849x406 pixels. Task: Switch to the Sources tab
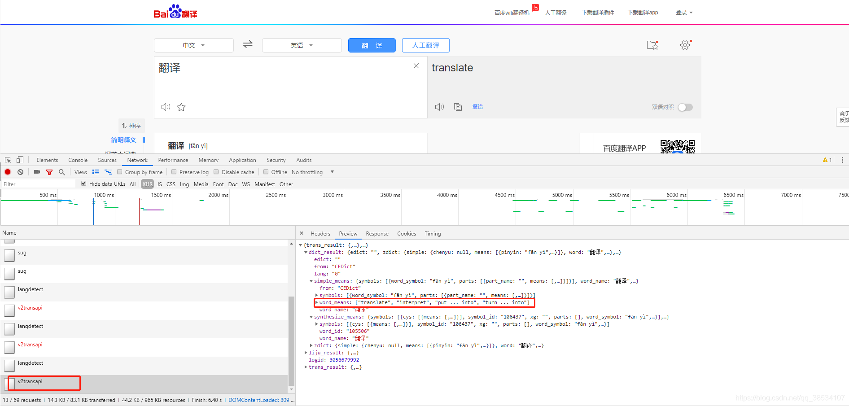[107, 160]
